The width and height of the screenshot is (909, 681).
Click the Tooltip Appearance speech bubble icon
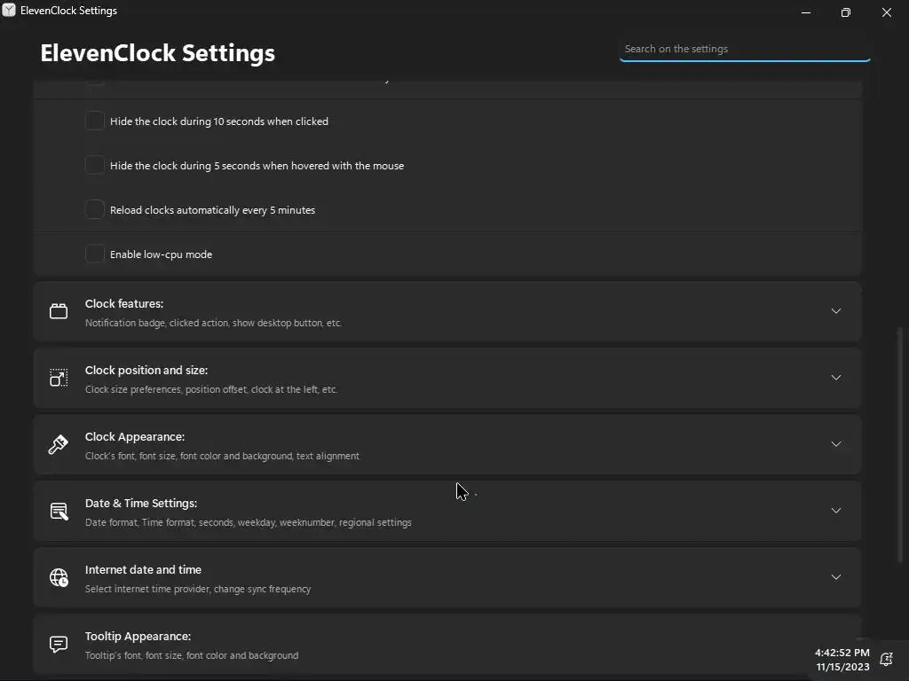(59, 644)
